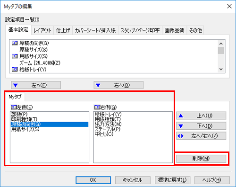Click the icon beside 原稿の向き(G) in top list
Screen dimensions: 236x187
(15, 43)
